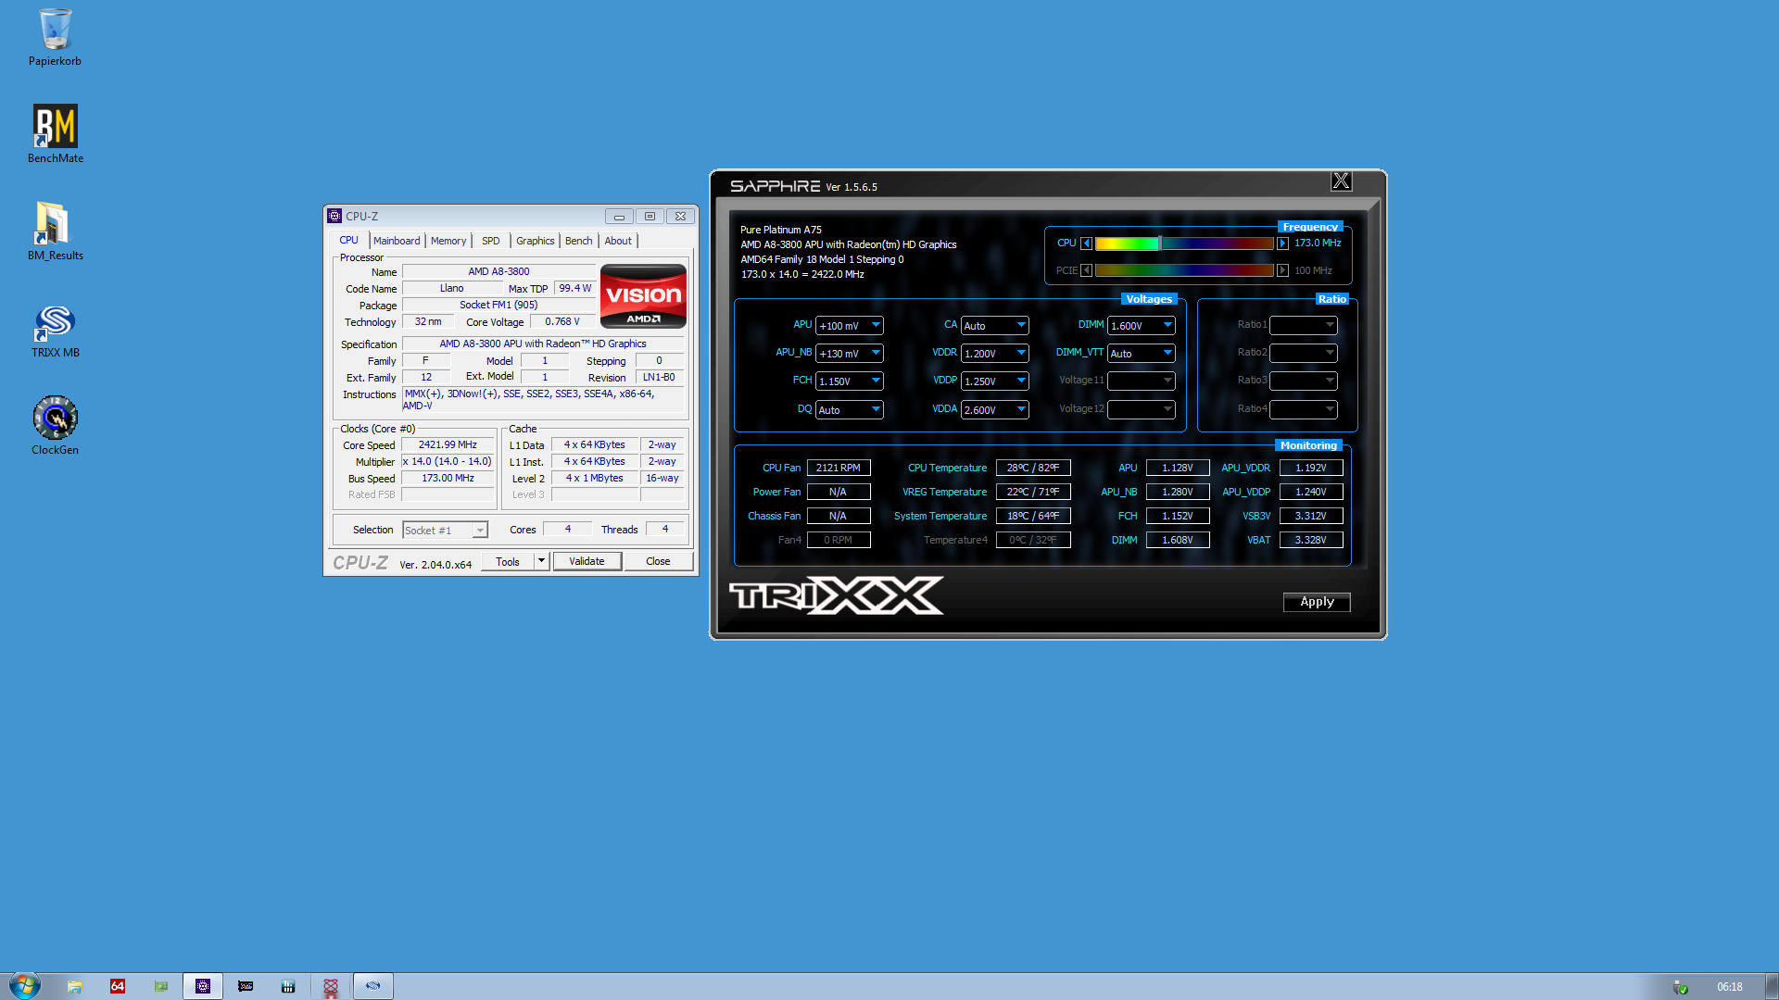This screenshot has height=1000, width=1779.
Task: Launch ClockGen desktop shortcut
Action: (x=55, y=426)
